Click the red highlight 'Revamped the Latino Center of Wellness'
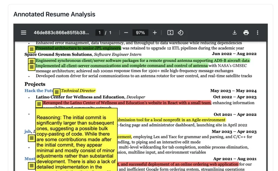278x171 pixels. pos(127,103)
